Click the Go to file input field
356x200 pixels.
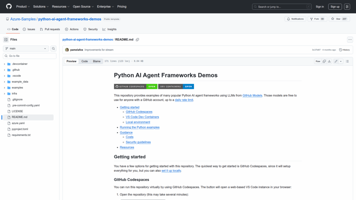pyautogui.click(x=30, y=56)
